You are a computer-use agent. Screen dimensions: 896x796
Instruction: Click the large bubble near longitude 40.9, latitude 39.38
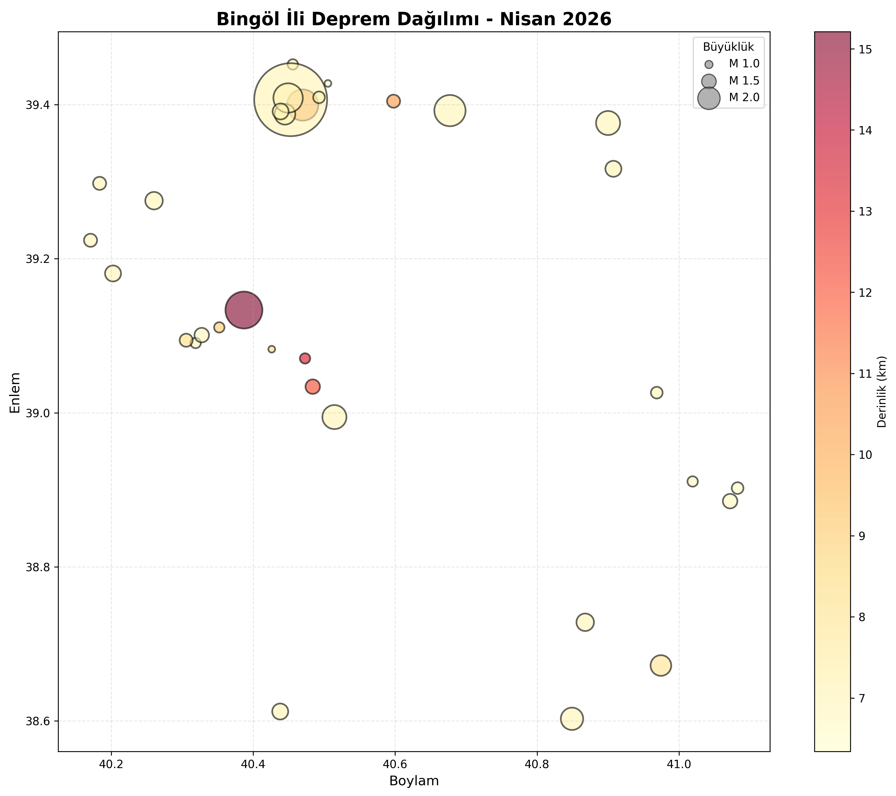[608, 123]
